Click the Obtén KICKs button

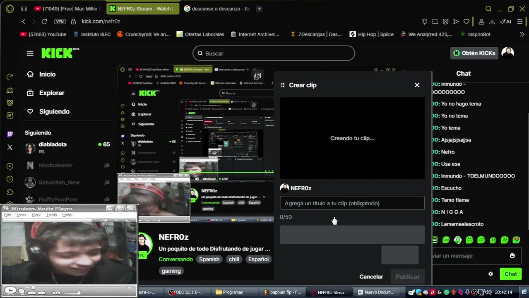tap(474, 53)
